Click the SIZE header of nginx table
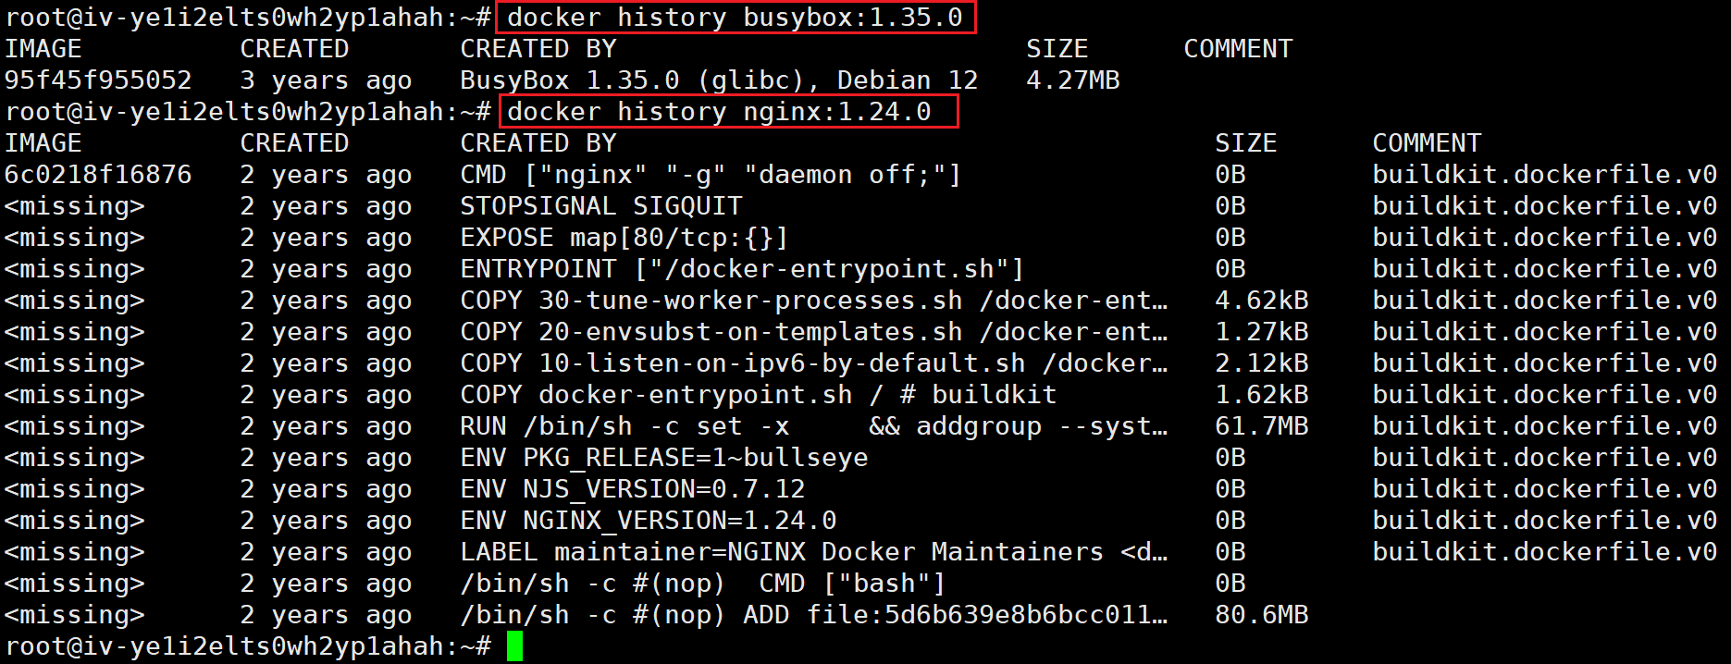 (1246, 143)
